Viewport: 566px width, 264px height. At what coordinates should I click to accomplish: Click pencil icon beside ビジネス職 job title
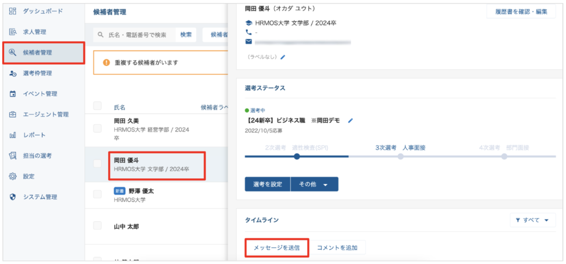(350, 121)
